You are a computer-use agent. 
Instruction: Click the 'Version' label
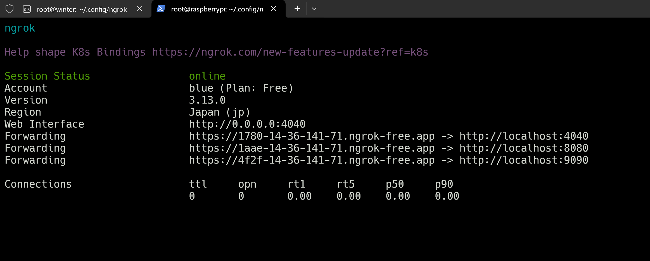(26, 100)
